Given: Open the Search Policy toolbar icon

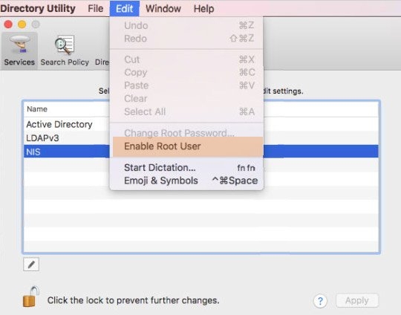Looking at the screenshot, I should (x=65, y=51).
